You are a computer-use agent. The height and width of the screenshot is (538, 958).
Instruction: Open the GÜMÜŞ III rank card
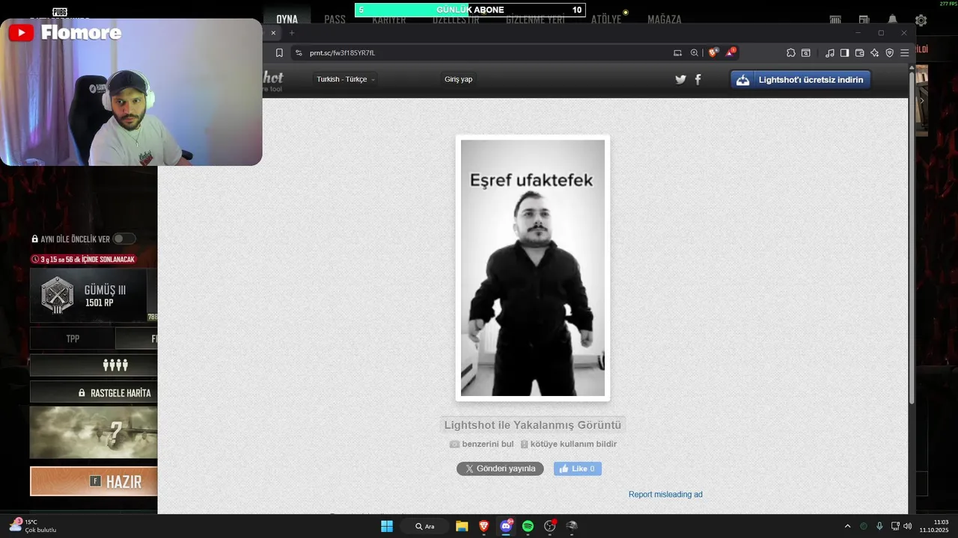click(x=88, y=295)
